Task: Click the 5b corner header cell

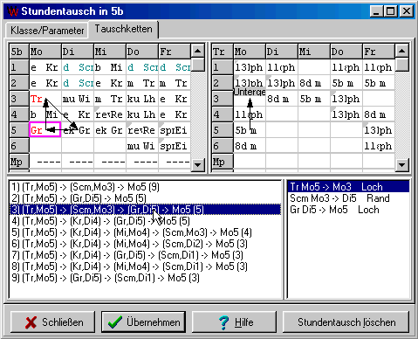Action: (19, 52)
